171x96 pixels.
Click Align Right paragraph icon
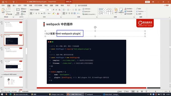pos(69,13)
